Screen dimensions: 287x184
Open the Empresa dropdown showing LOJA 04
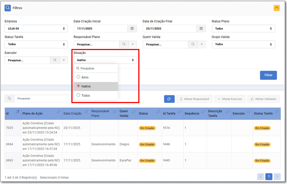tap(36, 29)
